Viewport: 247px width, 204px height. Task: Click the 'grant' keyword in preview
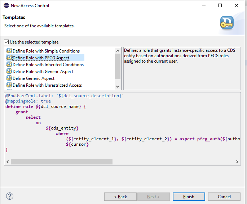pyautogui.click(x=22, y=112)
